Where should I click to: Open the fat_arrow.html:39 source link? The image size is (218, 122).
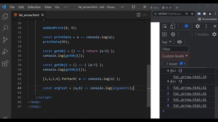(190, 77)
